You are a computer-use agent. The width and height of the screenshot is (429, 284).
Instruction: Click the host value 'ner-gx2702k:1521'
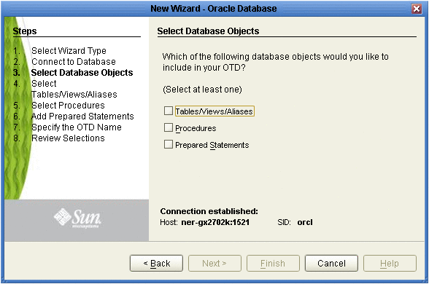[x=215, y=222]
